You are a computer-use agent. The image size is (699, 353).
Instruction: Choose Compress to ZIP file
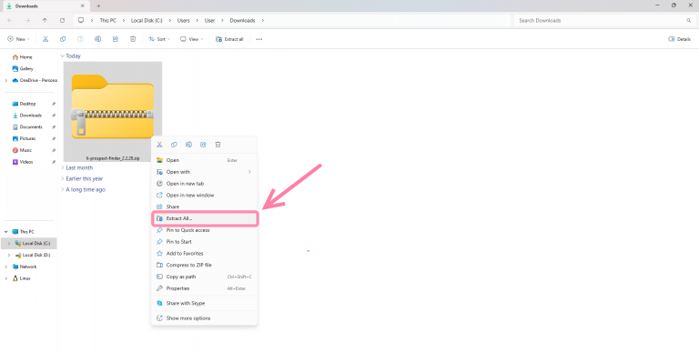(x=204, y=265)
